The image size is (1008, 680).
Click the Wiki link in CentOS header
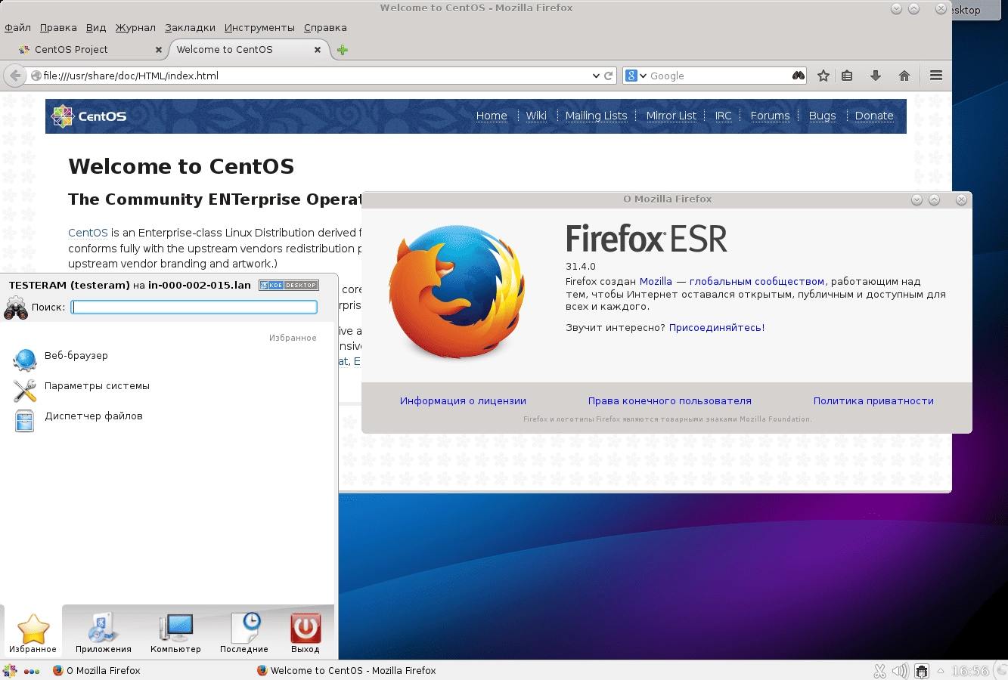click(536, 116)
